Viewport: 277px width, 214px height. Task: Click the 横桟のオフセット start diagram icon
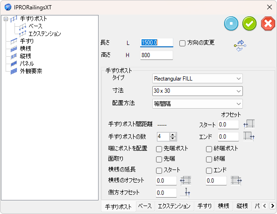[185, 180]
